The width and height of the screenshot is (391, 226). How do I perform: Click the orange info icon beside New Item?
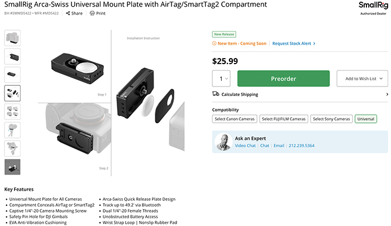pos(214,44)
